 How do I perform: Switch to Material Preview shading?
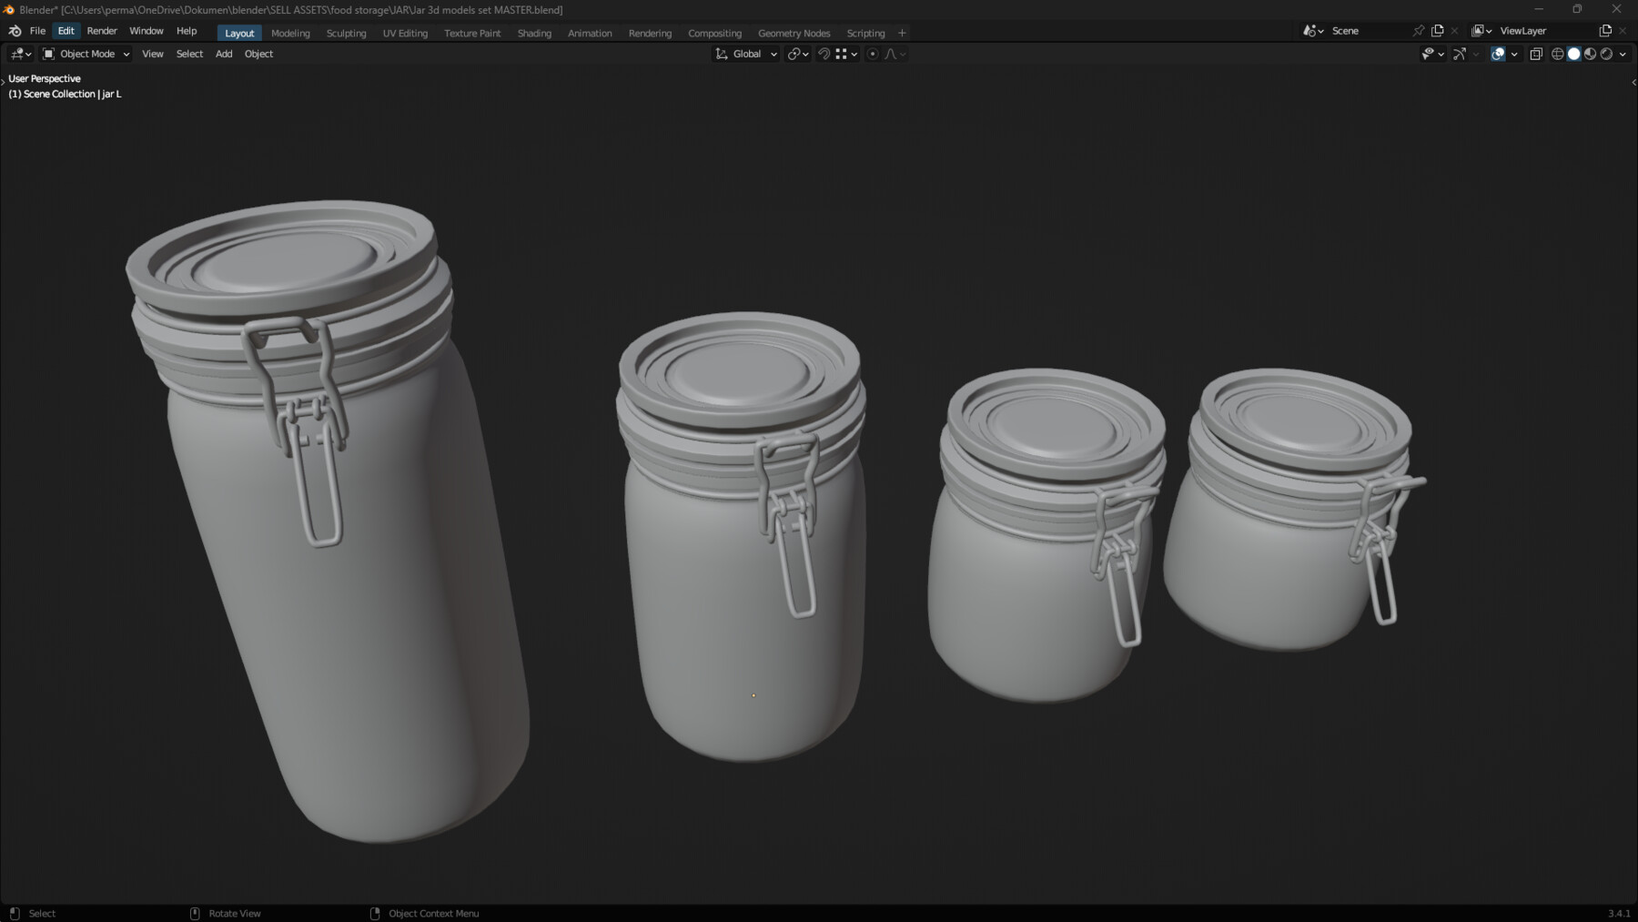pos(1591,54)
